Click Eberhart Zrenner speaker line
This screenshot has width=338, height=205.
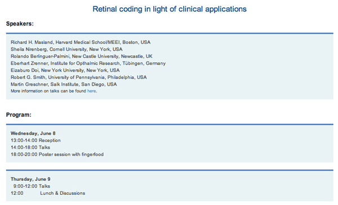[x=88, y=64]
